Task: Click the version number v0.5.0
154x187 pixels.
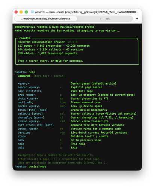Action: [72, 42]
